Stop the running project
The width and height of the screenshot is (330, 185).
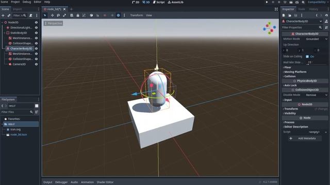click(x=279, y=2)
